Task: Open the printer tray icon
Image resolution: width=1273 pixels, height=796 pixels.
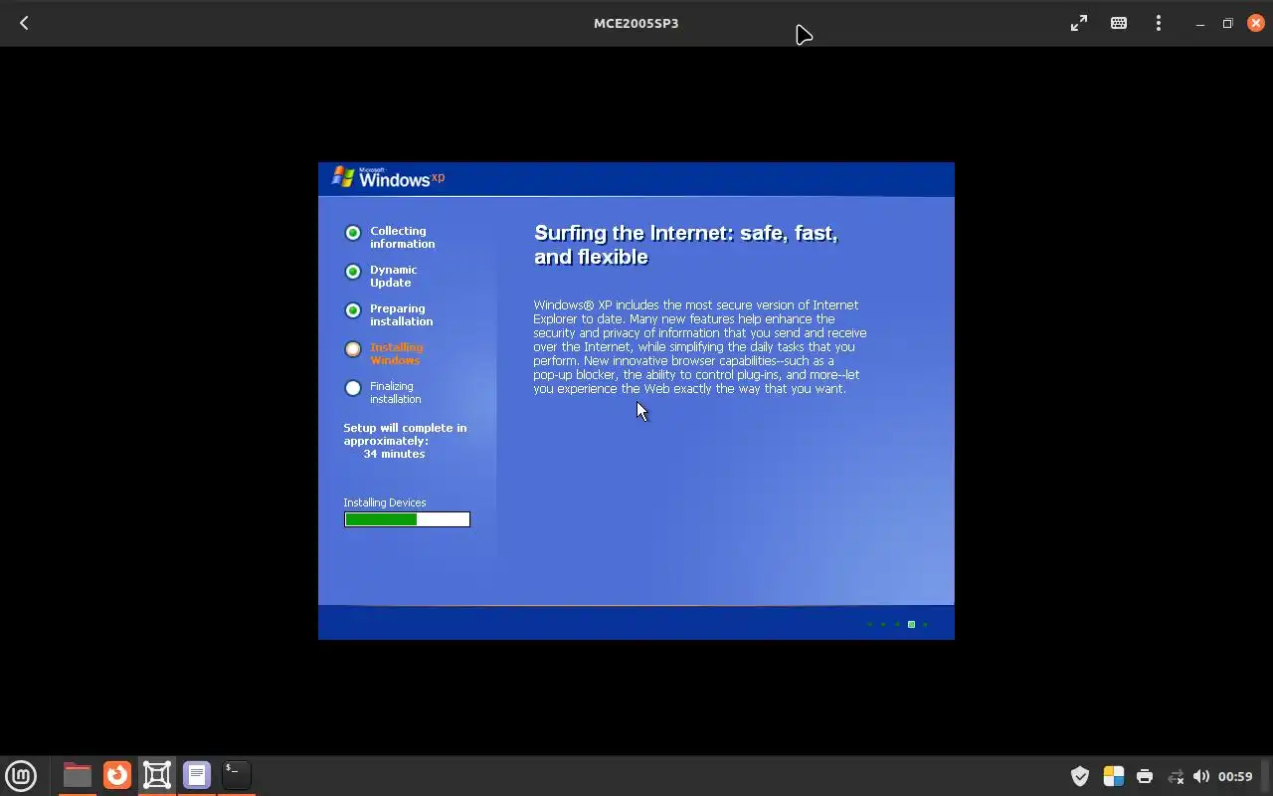Action: [1145, 776]
